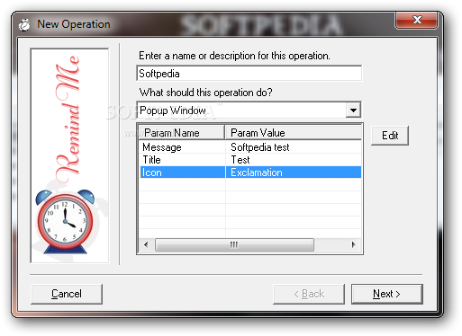Open the Popup Window operation dropdown
The width and height of the screenshot is (462, 336).
249,111
